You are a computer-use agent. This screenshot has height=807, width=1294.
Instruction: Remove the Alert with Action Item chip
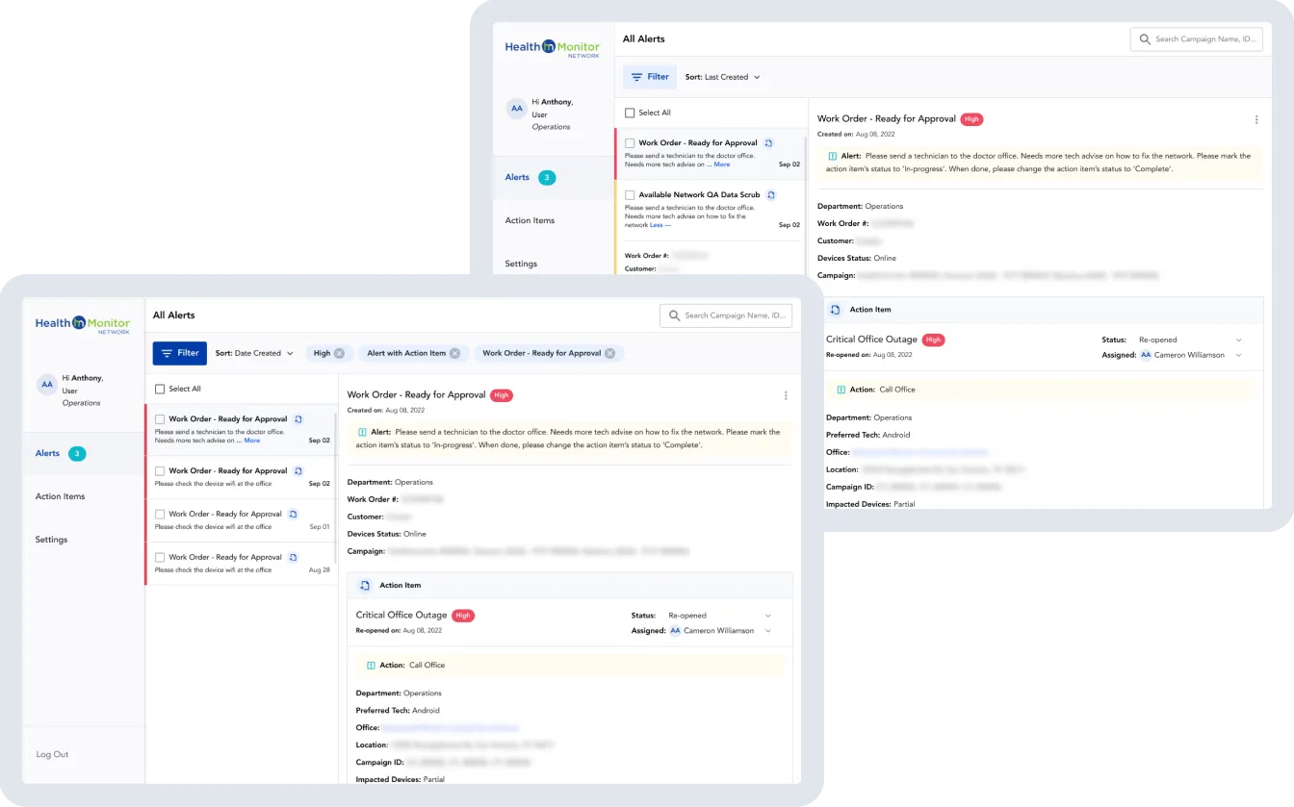pyautogui.click(x=454, y=354)
